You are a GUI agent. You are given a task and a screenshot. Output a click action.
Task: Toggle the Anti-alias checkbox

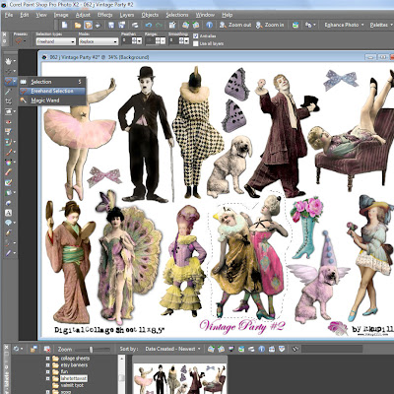196,35
